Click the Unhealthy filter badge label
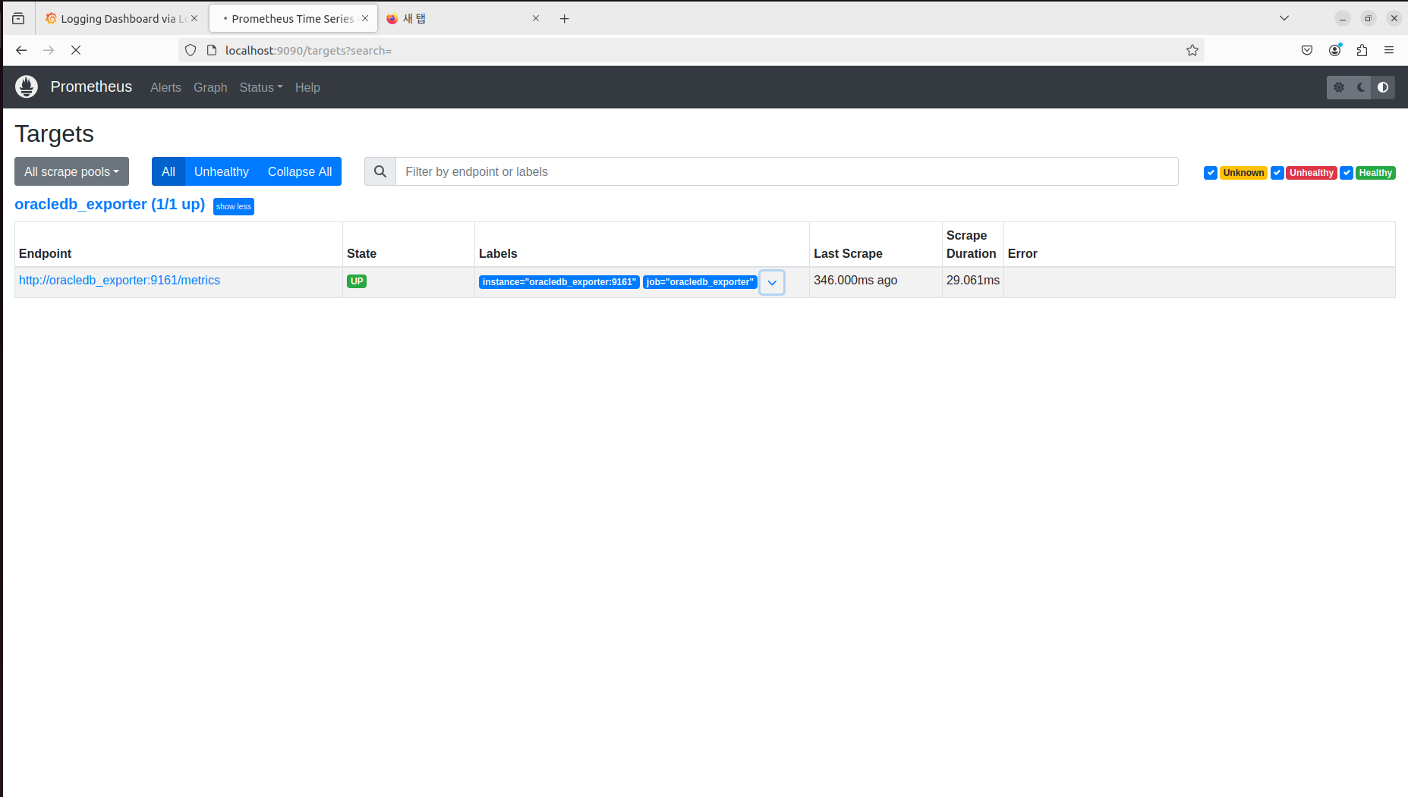This screenshot has width=1408, height=797. pos(1311,173)
